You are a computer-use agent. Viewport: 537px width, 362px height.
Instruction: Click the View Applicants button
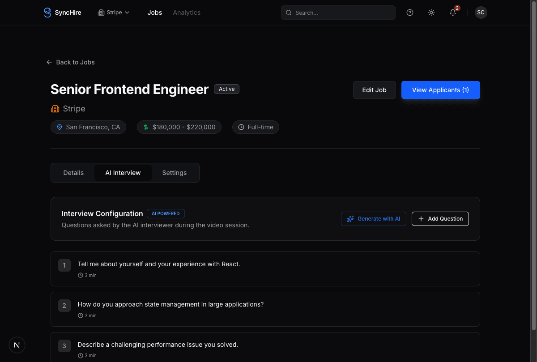440,90
